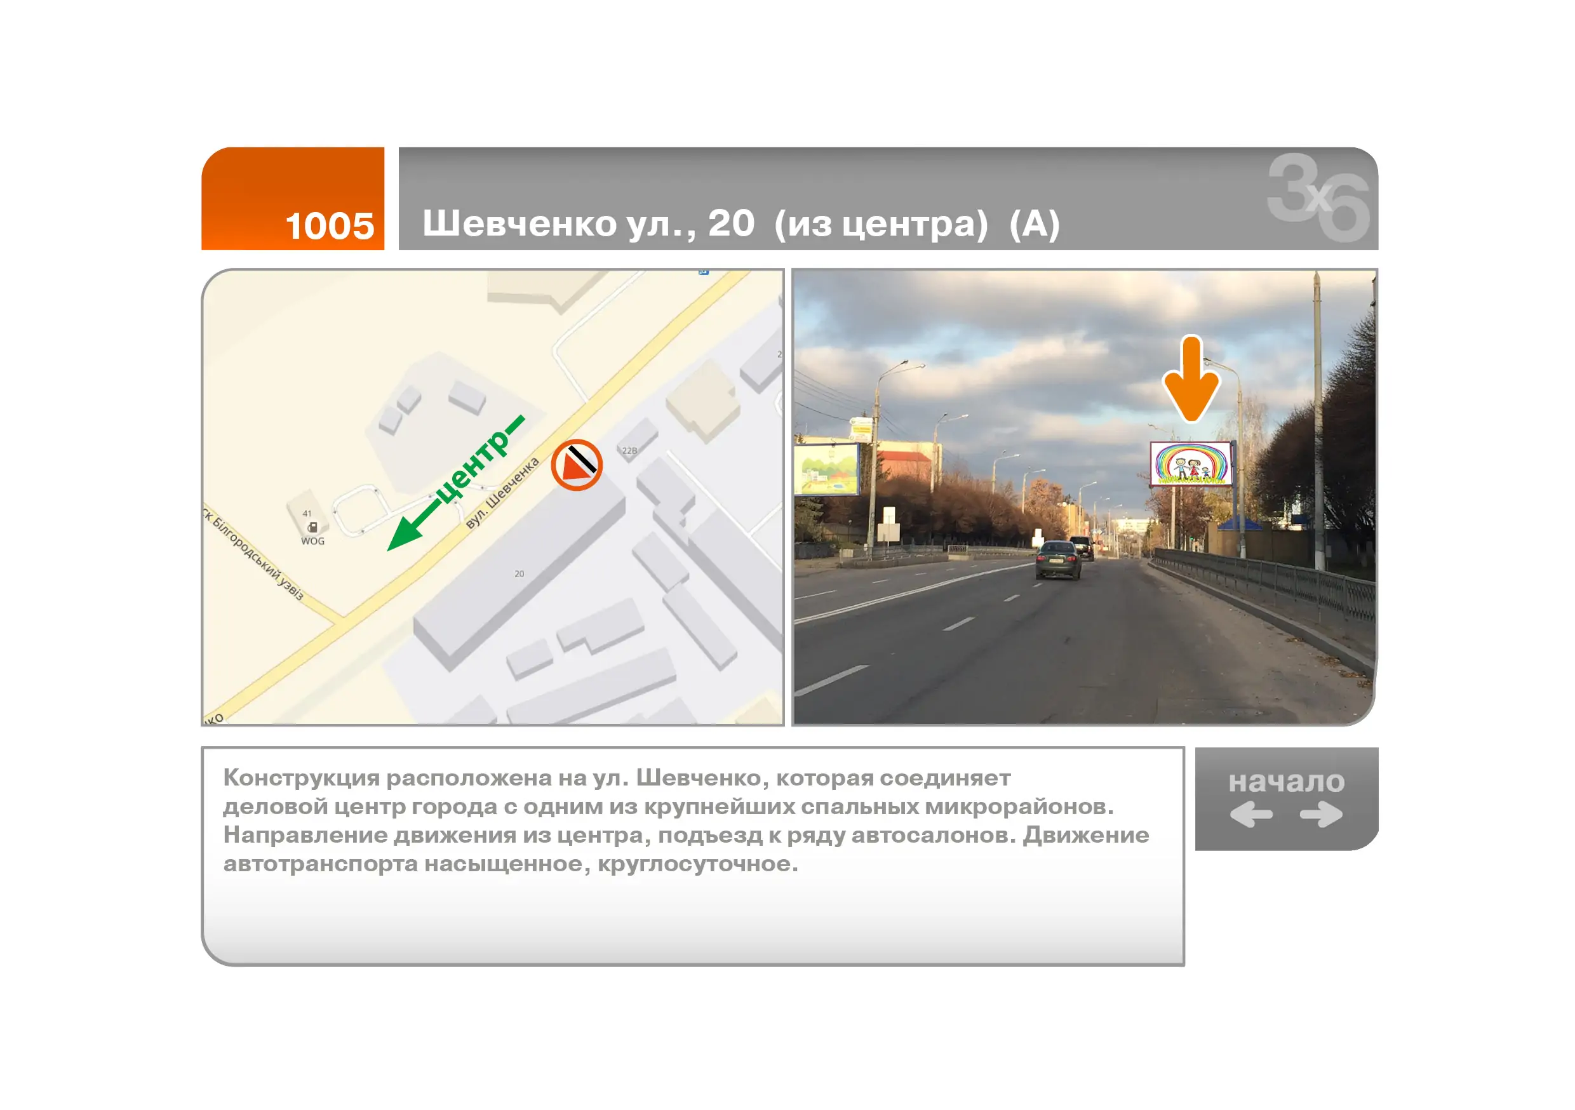Click the 3x6 format logo

pos(1318,197)
